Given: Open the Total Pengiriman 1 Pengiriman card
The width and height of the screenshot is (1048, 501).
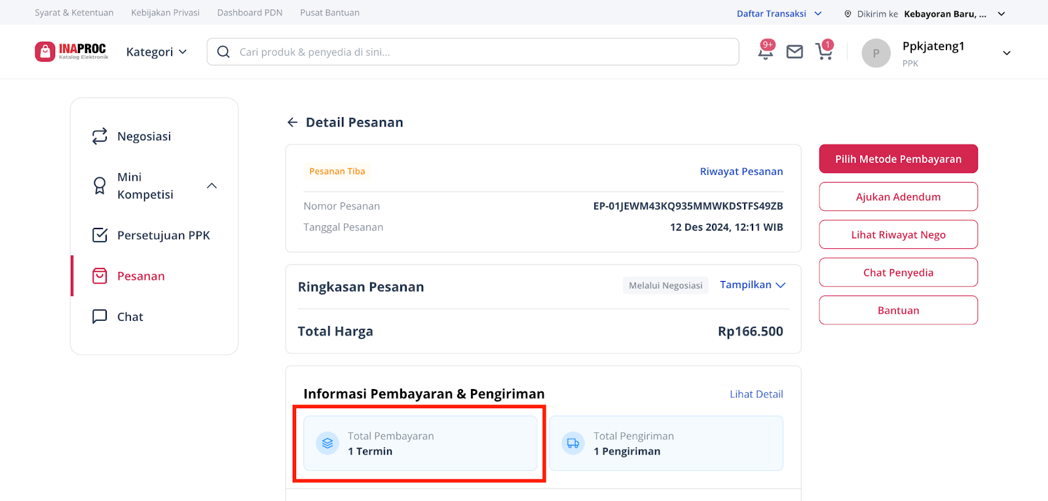Looking at the screenshot, I should click(666, 443).
